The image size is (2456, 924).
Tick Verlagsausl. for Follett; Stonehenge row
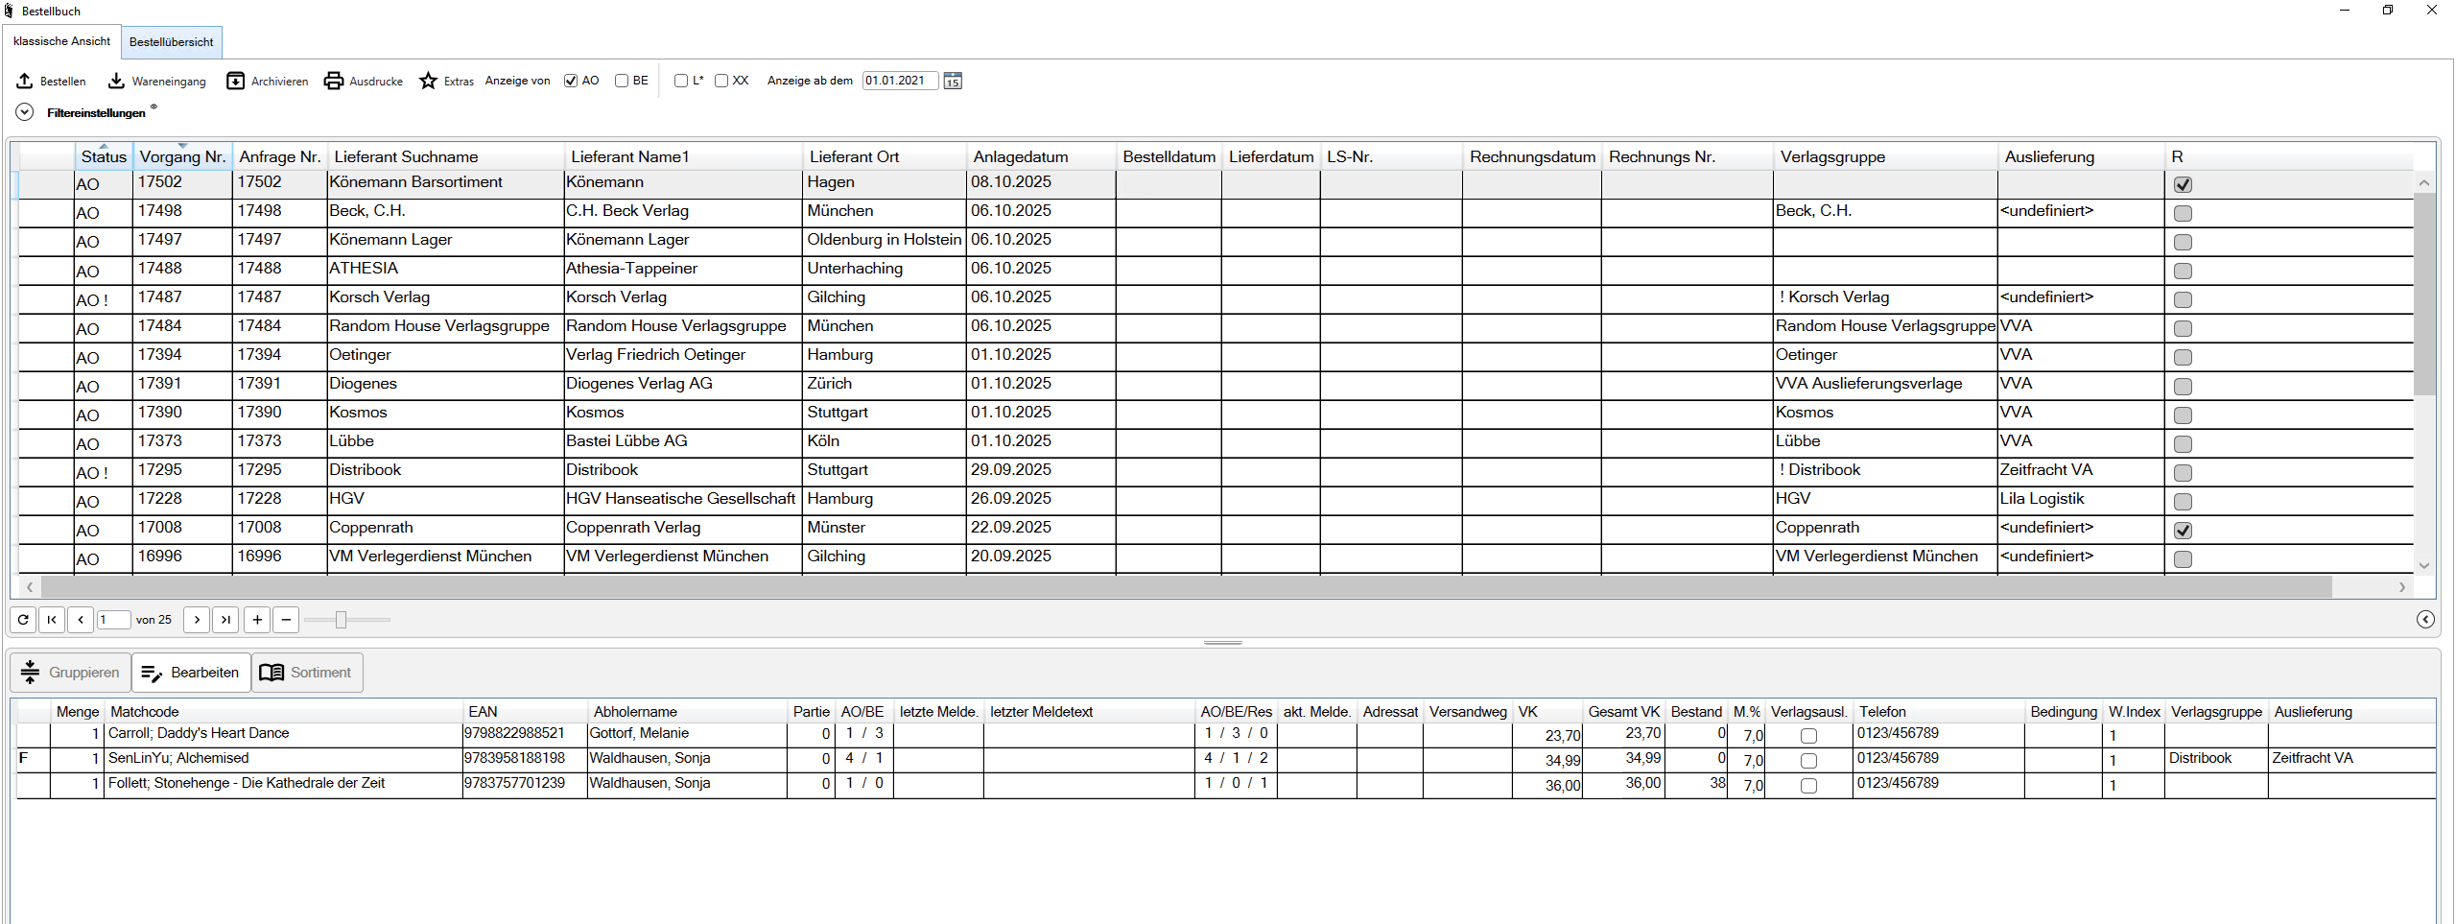[x=1808, y=786]
